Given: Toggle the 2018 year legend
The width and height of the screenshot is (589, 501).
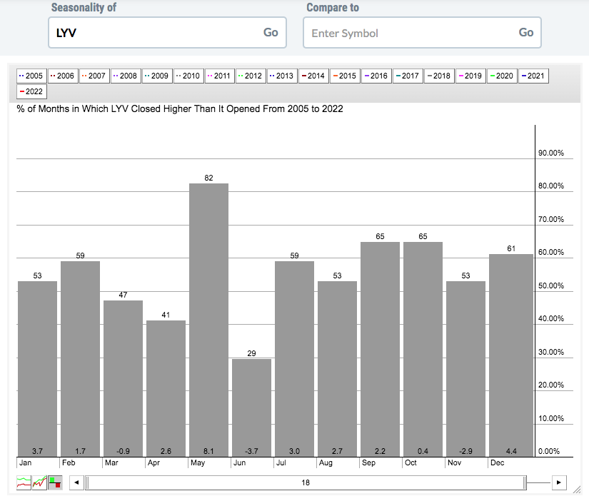Looking at the screenshot, I should point(440,76).
